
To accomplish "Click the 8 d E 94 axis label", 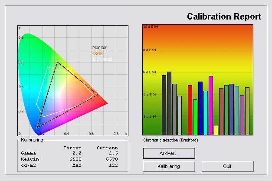I will (x=150, y=50).
